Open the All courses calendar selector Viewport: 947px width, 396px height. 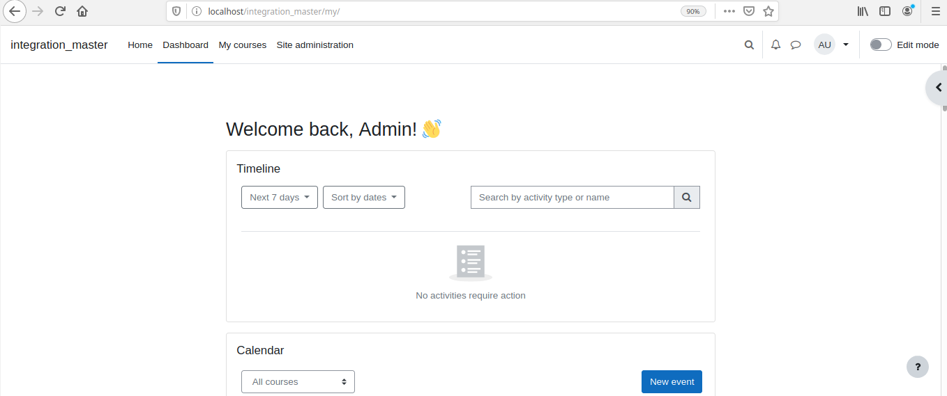[x=298, y=381]
